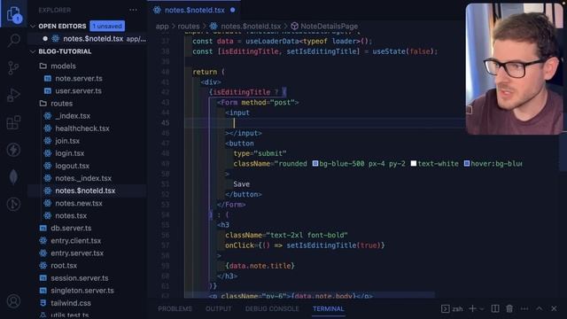Open logout.tsx file

click(72, 166)
